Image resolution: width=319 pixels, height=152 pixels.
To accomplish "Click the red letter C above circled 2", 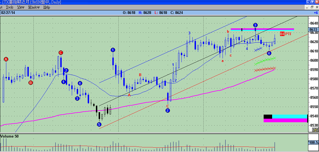I will point(168,106).
